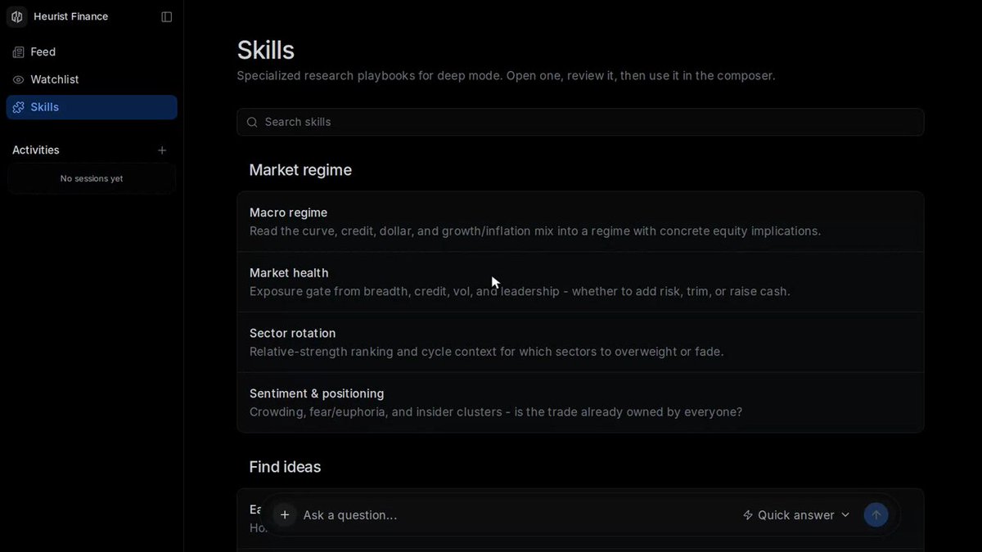Open the Watchlist eye icon
The image size is (982, 552).
pos(19,80)
